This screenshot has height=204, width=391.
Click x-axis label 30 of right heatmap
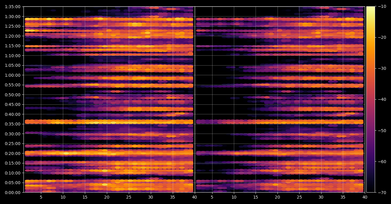pos(321,197)
